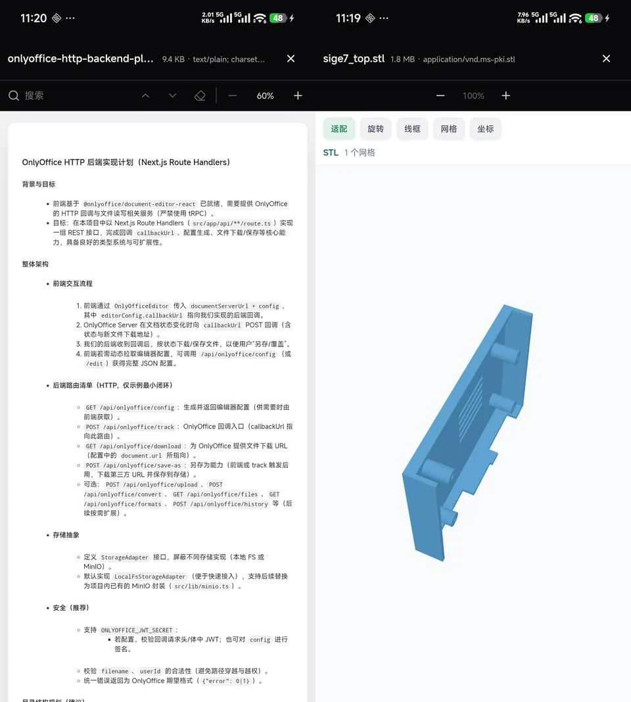Click the src/app/api/**/route.ts path text
The height and width of the screenshot is (702, 631).
coord(231,223)
